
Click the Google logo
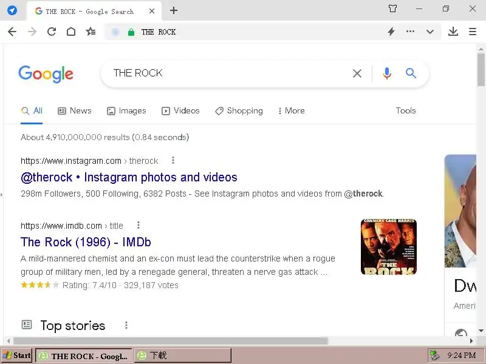(x=46, y=74)
